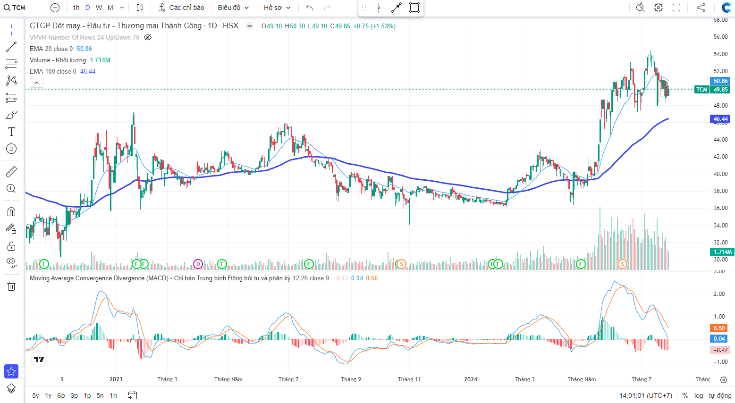
Task: Toggle the log scale
Action: pyautogui.click(x=699, y=395)
